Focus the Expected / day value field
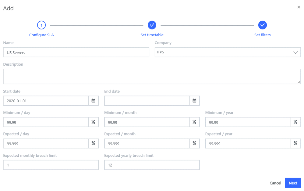304x191 pixels. click(x=46, y=143)
